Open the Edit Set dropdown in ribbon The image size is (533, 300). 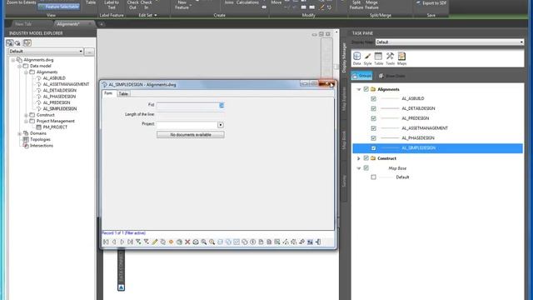pos(147,15)
